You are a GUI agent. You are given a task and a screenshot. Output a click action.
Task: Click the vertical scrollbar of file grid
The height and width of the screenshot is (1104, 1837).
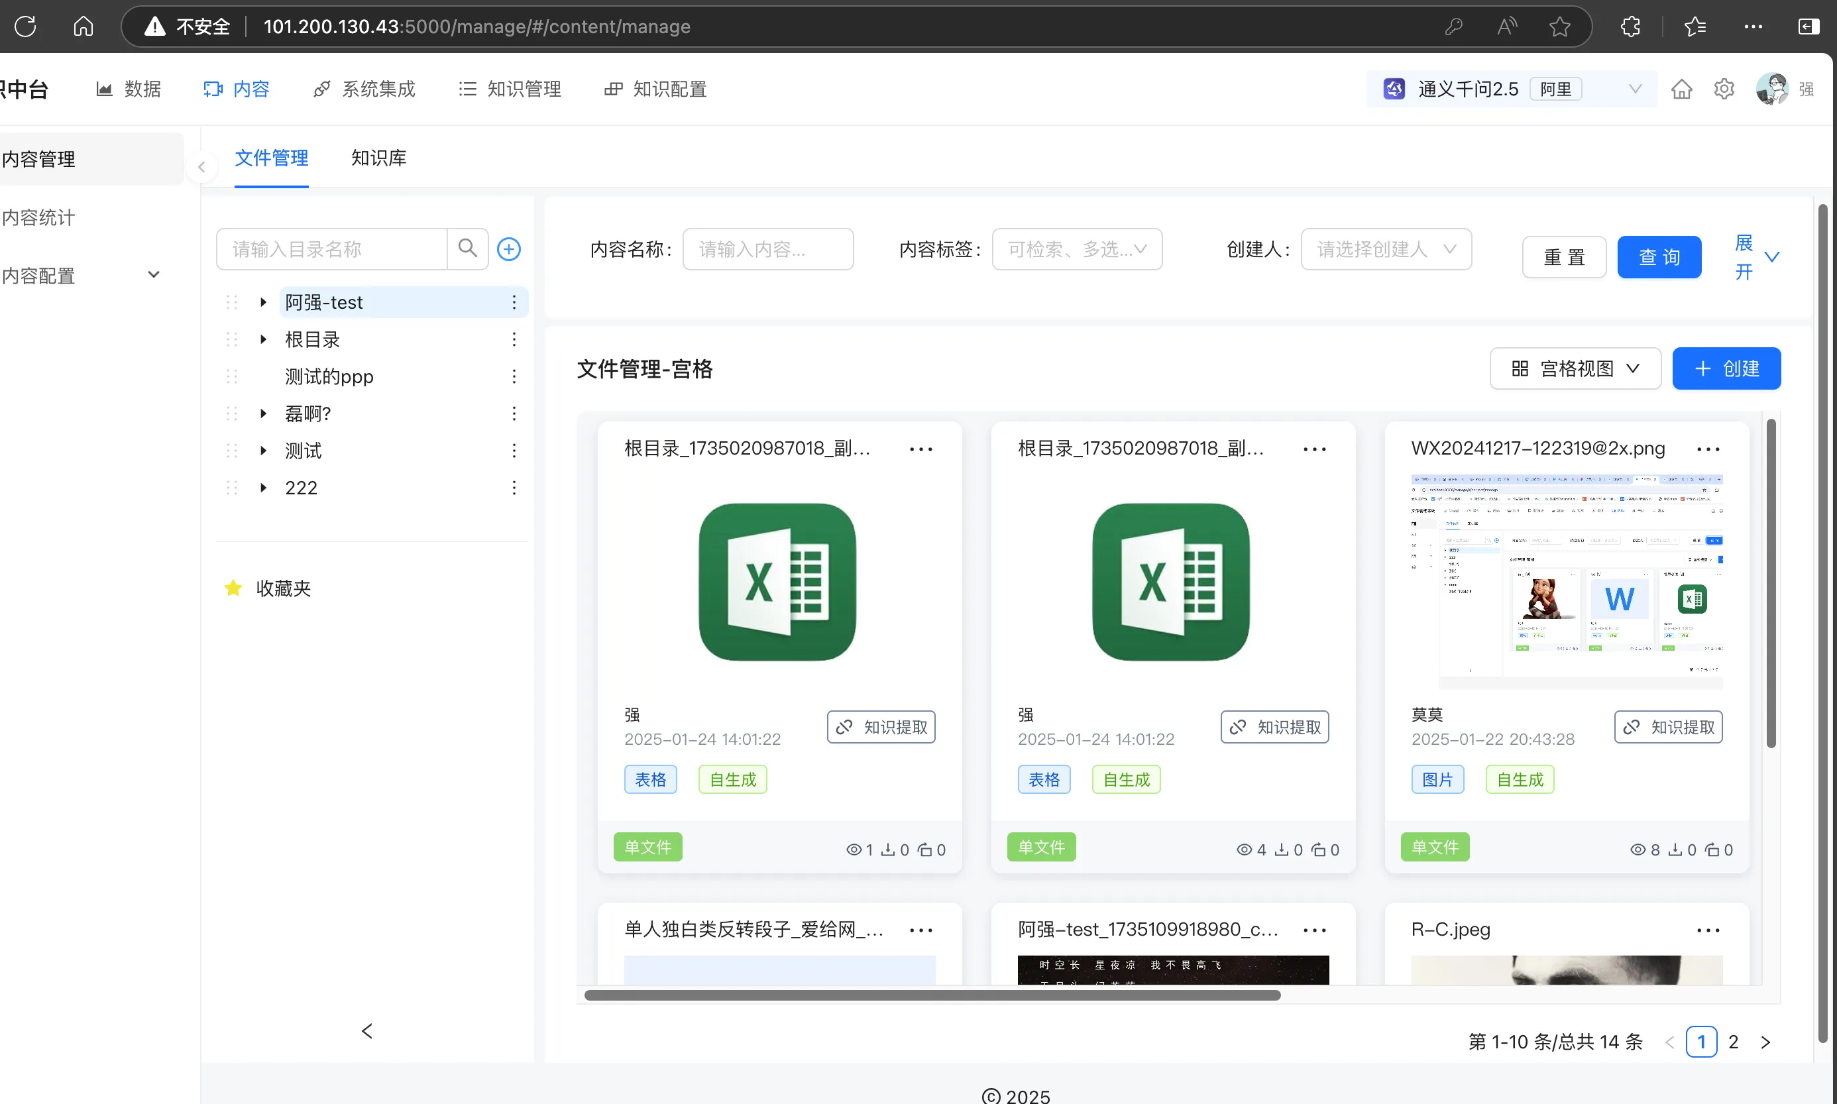click(x=1771, y=584)
